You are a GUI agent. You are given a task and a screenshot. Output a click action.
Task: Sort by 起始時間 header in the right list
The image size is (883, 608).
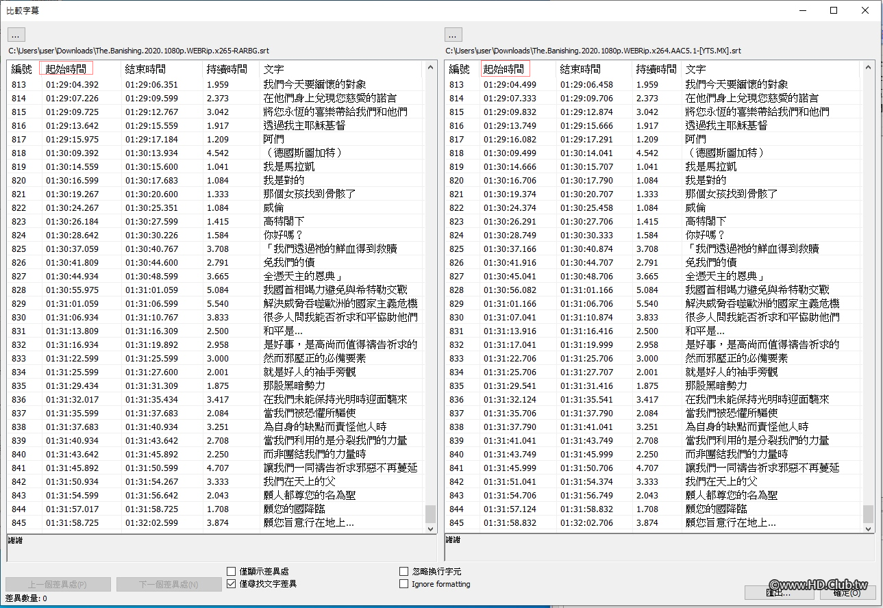point(504,69)
